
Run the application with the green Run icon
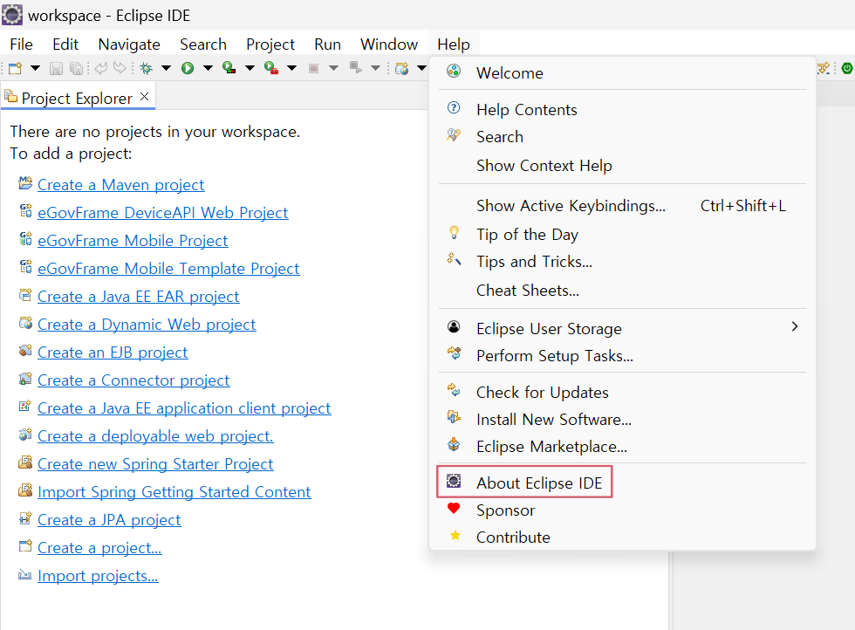(189, 68)
